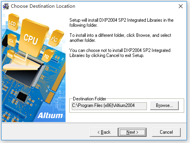Image resolution: width=190 pixels, height=143 pixels.
Task: Open the Browse folder dialog
Action: 164,105
